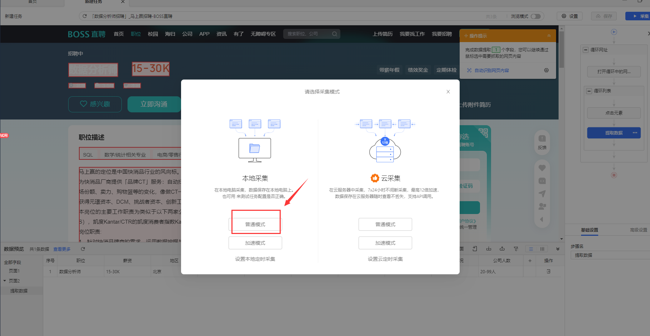Click the paper plane icon in floating sidebar

tap(542, 194)
